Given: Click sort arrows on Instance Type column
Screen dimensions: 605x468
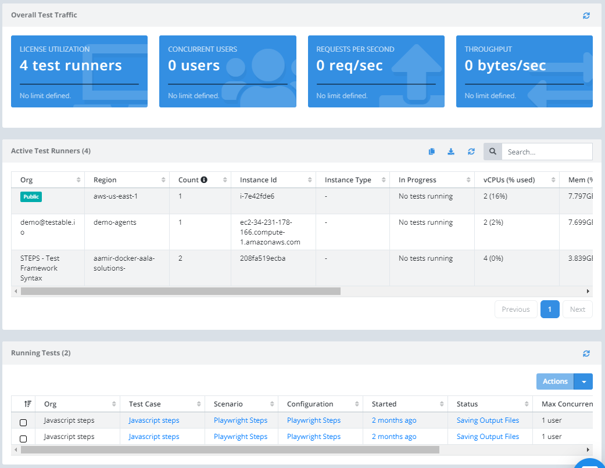Looking at the screenshot, I should [x=384, y=179].
